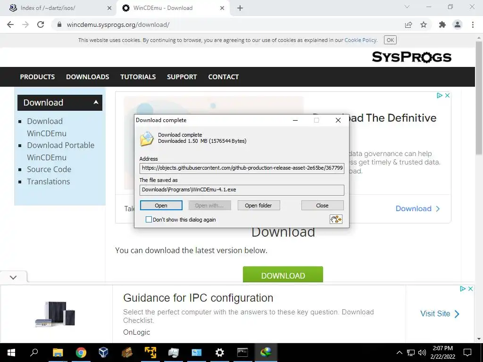Viewport: 483px width, 362px height.
Task: Open Chrome profile avatar
Action: point(458,25)
